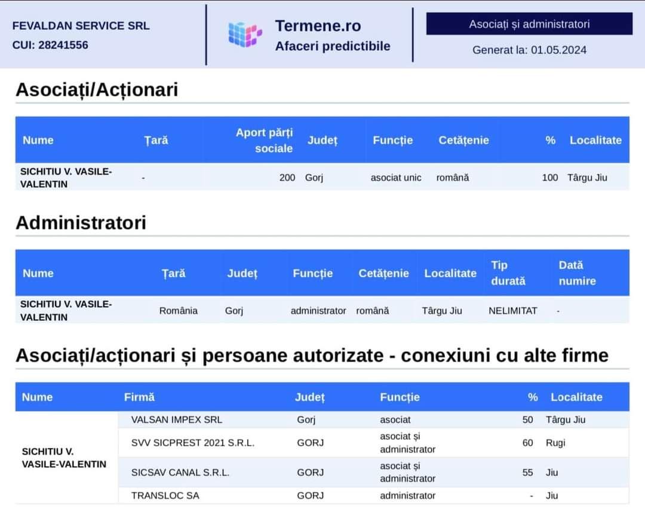The height and width of the screenshot is (515, 645).
Task: Click the CUI: 28241556 text
Action: coord(50,45)
